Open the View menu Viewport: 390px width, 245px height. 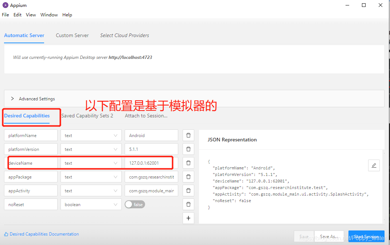pyautogui.click(x=31, y=15)
